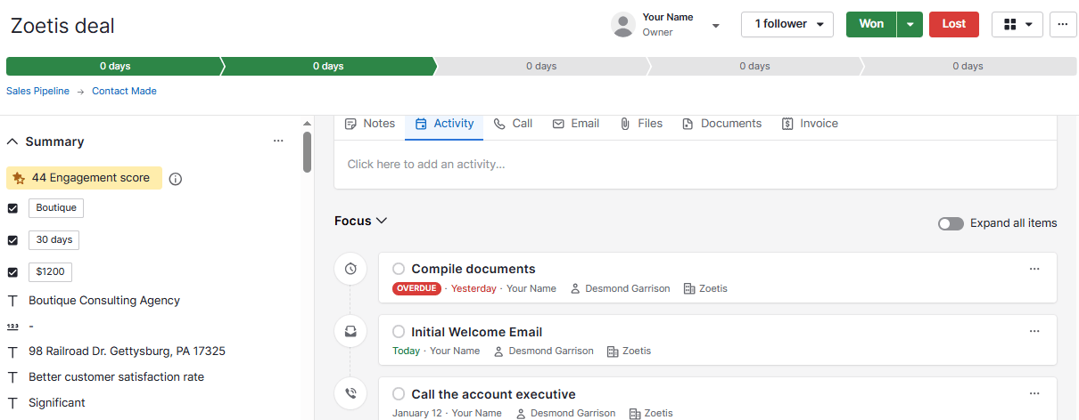Click the owner avatar icon
The image size is (1079, 420).
623,24
